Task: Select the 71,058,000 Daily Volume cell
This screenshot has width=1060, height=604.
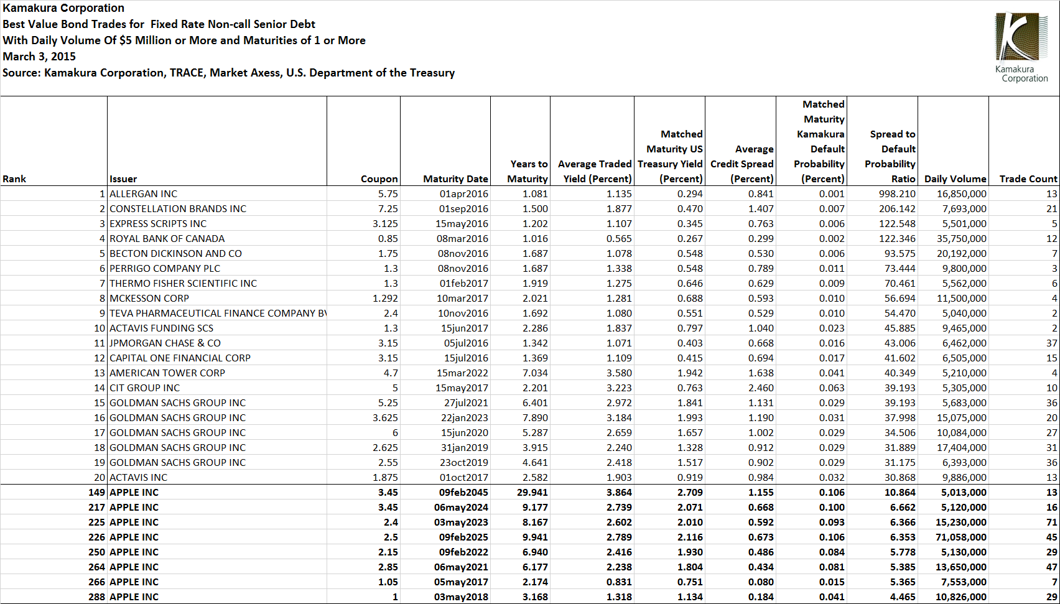Action: pyautogui.click(x=961, y=537)
